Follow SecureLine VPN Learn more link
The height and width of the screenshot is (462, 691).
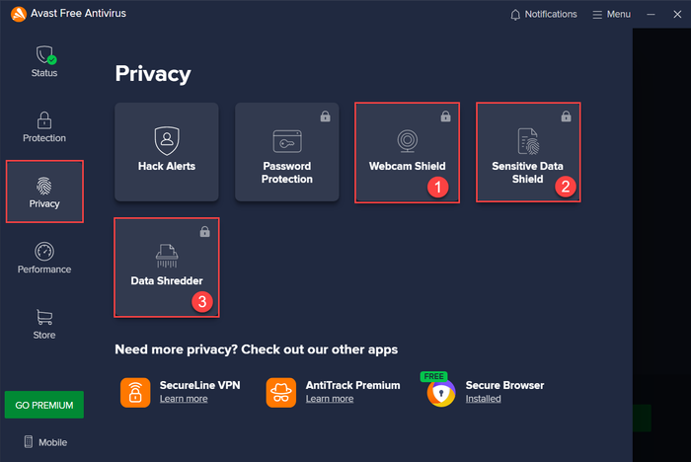click(184, 399)
